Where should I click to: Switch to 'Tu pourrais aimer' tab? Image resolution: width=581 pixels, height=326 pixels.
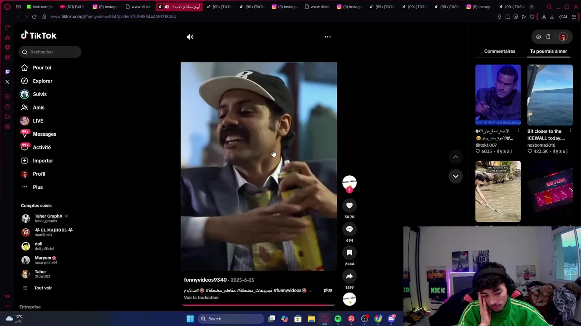pyautogui.click(x=548, y=51)
